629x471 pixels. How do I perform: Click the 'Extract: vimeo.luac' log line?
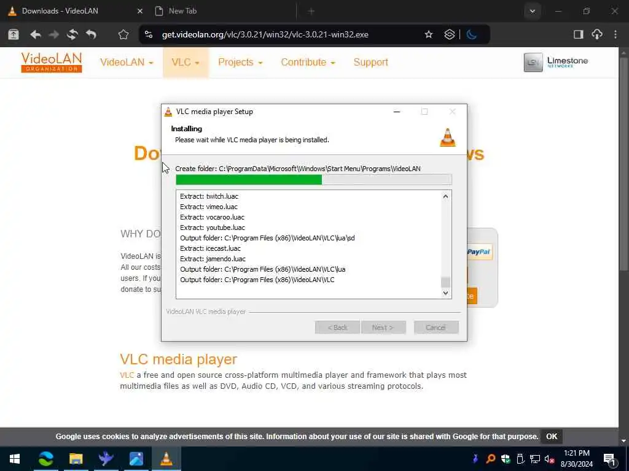209,207
